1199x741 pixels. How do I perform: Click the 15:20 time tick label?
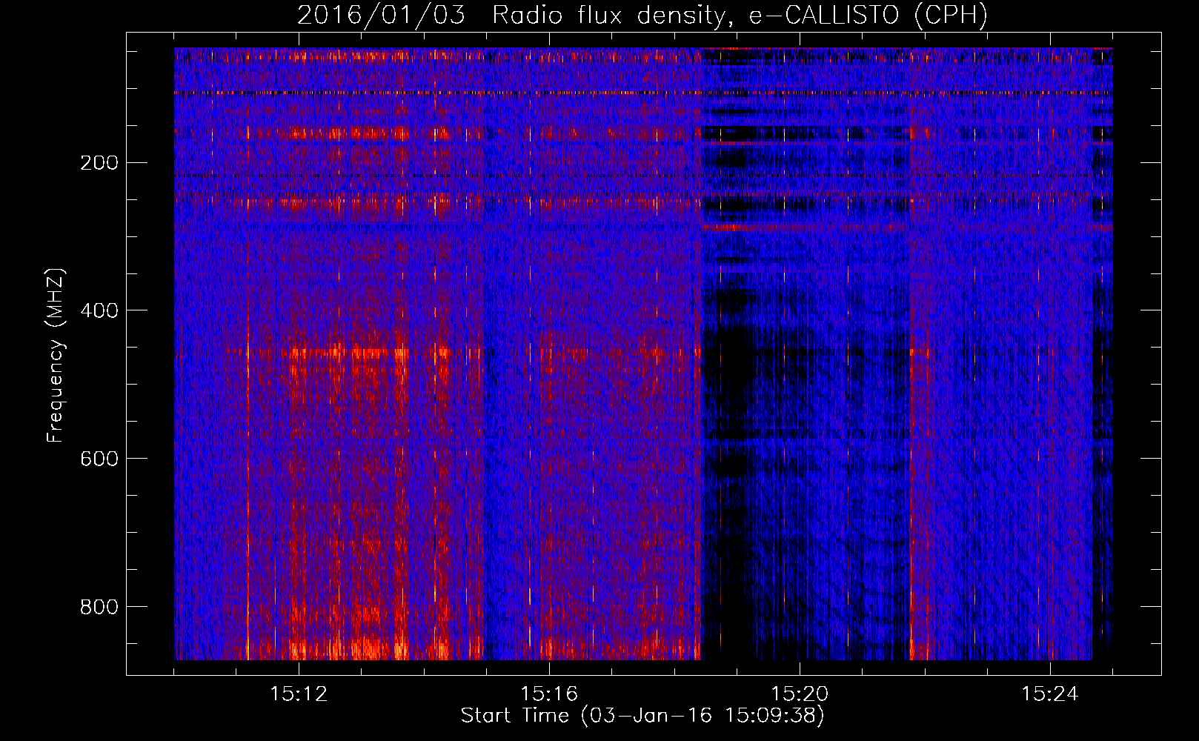click(800, 694)
